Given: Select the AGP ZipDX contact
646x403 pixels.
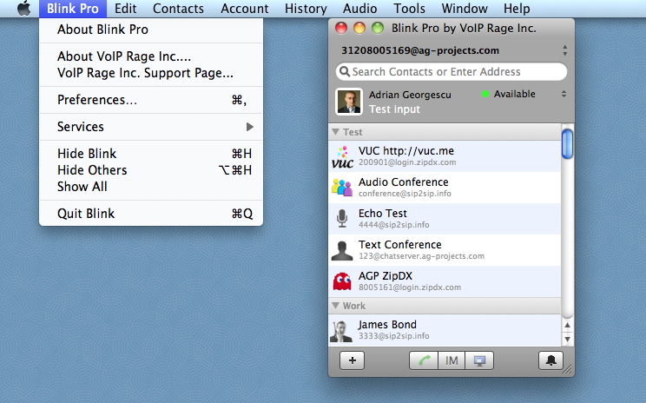Looking at the screenshot, I should tap(445, 281).
